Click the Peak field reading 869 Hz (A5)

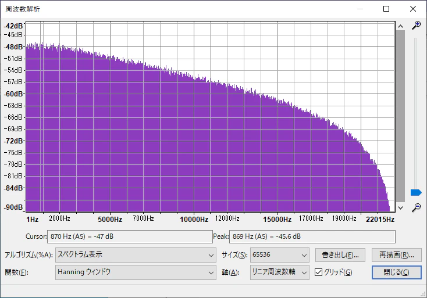(x=312, y=236)
